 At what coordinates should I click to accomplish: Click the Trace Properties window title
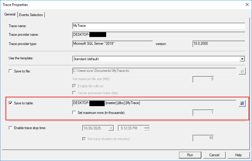coord(15,5)
